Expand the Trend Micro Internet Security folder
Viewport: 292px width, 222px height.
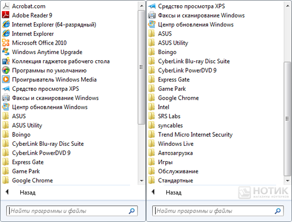(190, 135)
